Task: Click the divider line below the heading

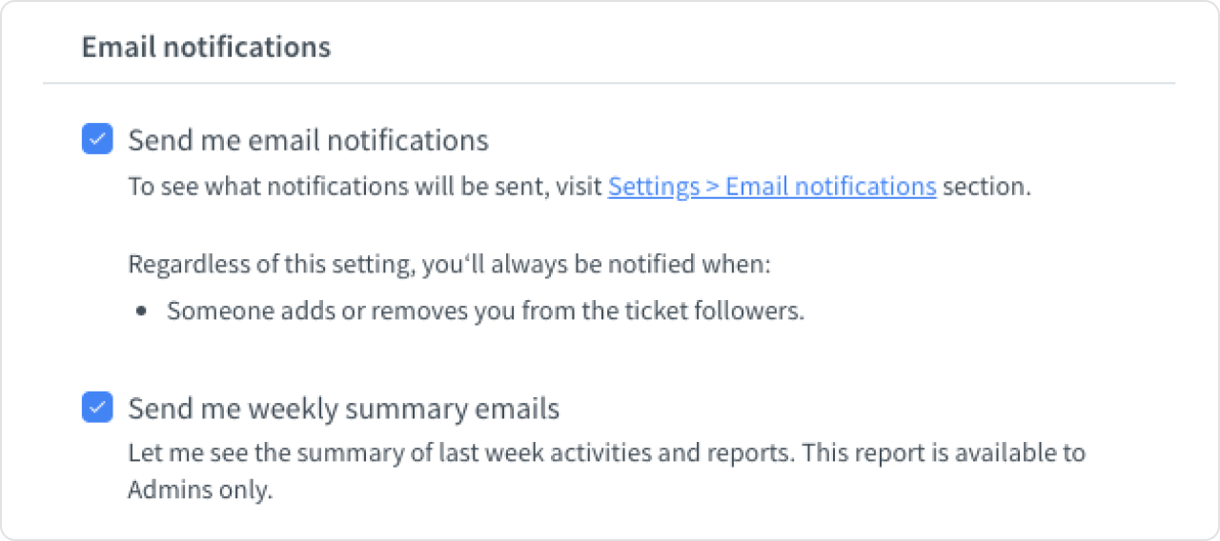Action: tap(608, 84)
